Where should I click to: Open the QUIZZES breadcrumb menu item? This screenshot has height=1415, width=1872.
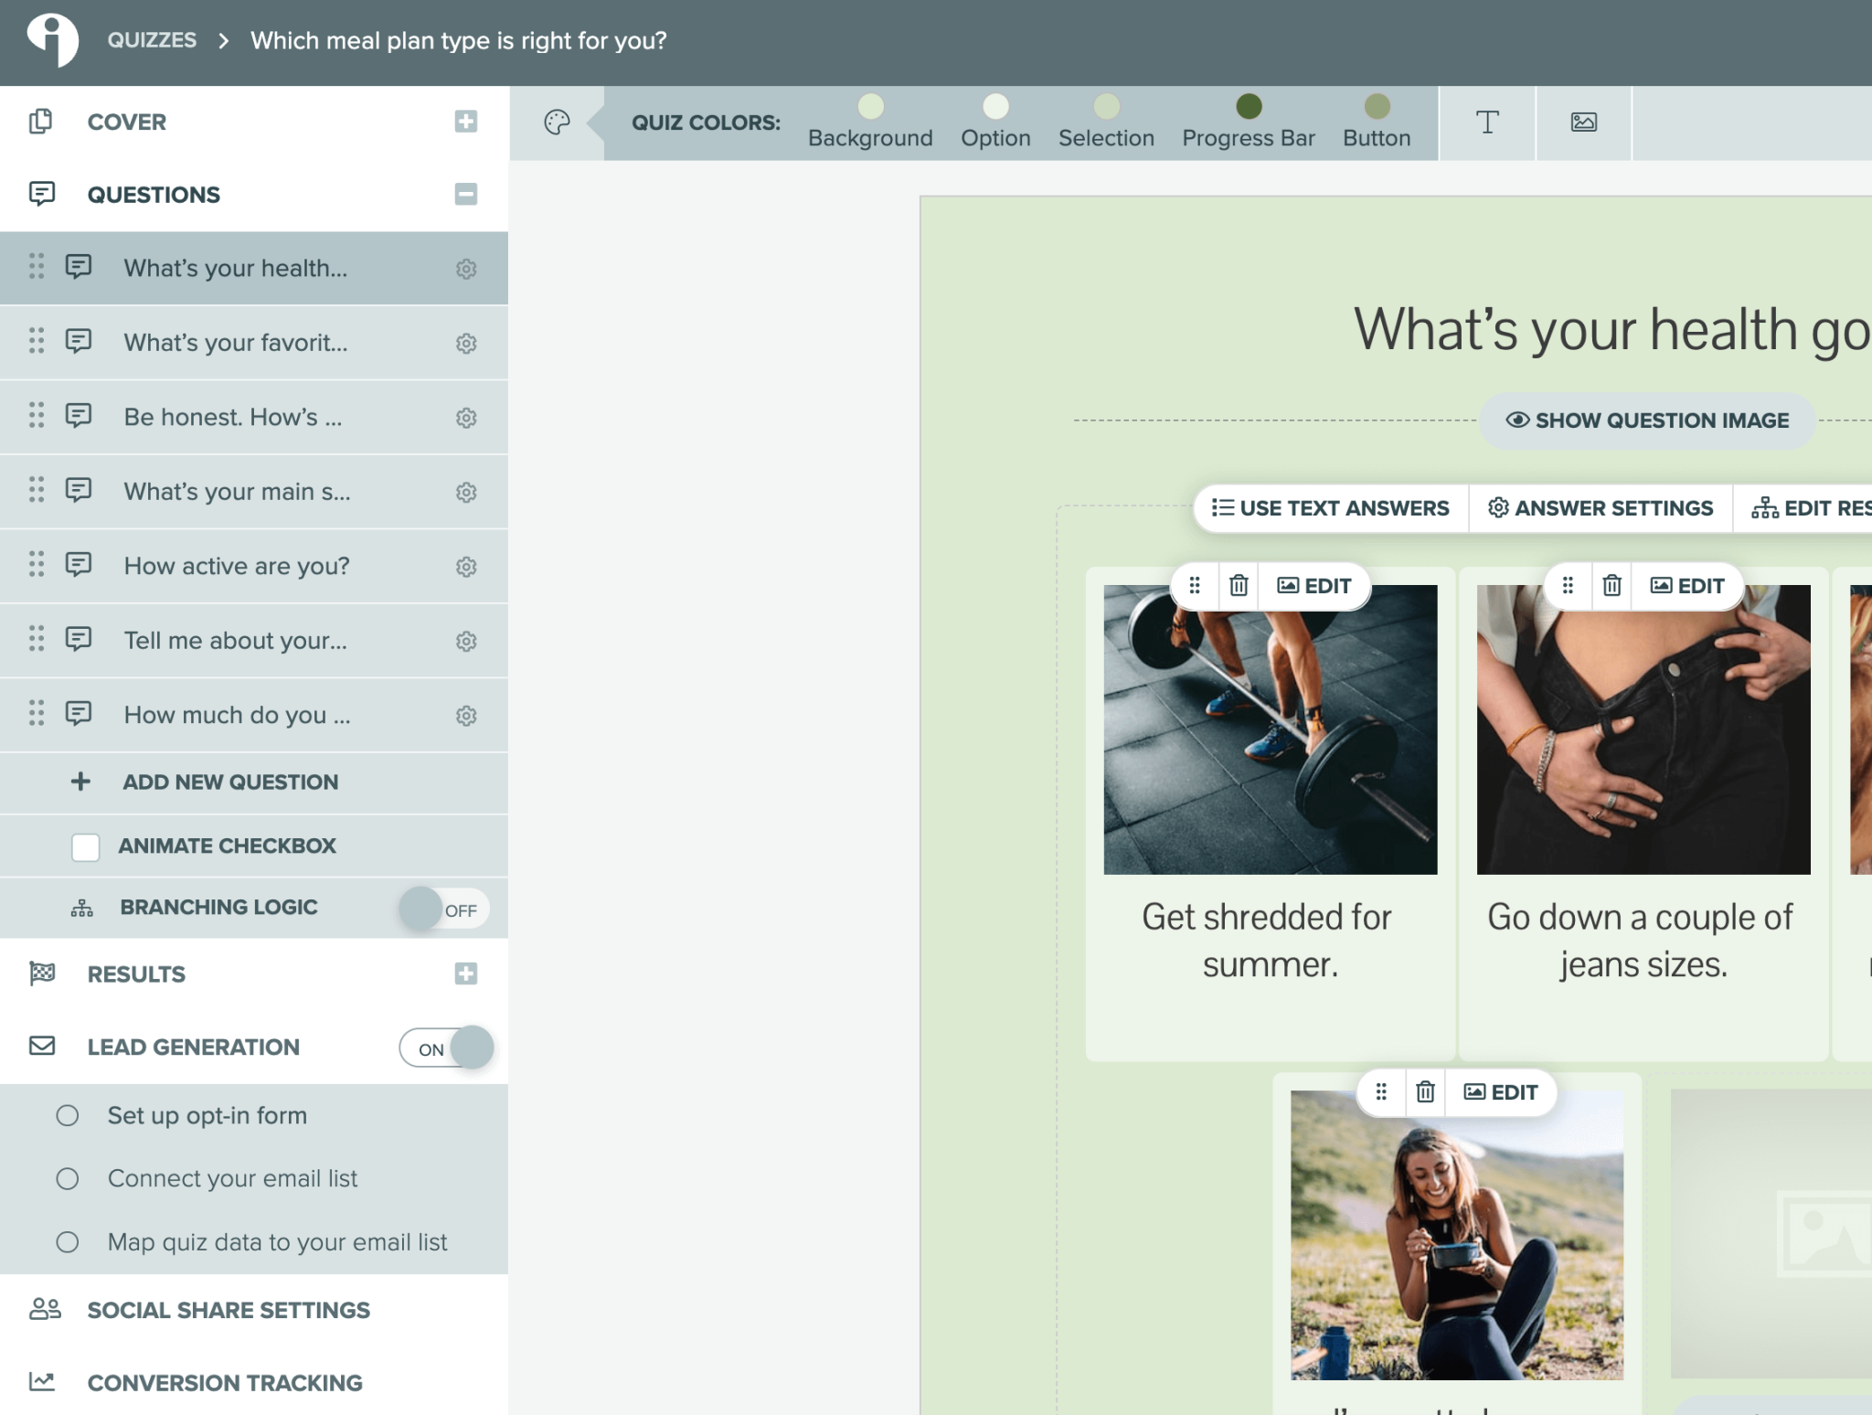(152, 40)
